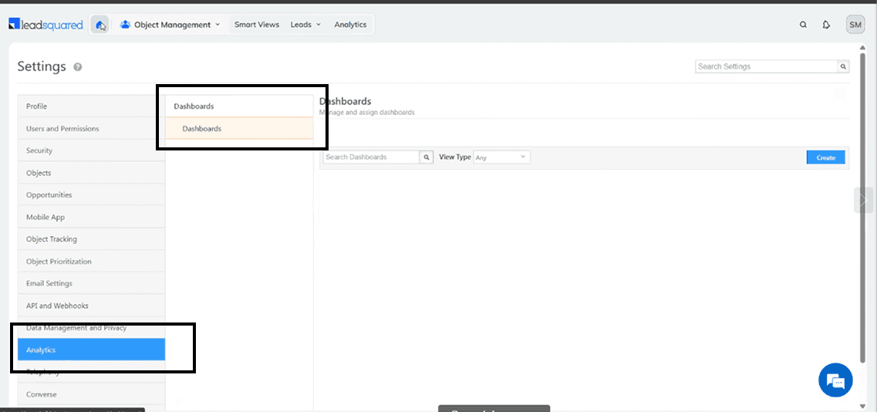Open API and Webhooks settings
The width and height of the screenshot is (877, 412).
pos(91,306)
